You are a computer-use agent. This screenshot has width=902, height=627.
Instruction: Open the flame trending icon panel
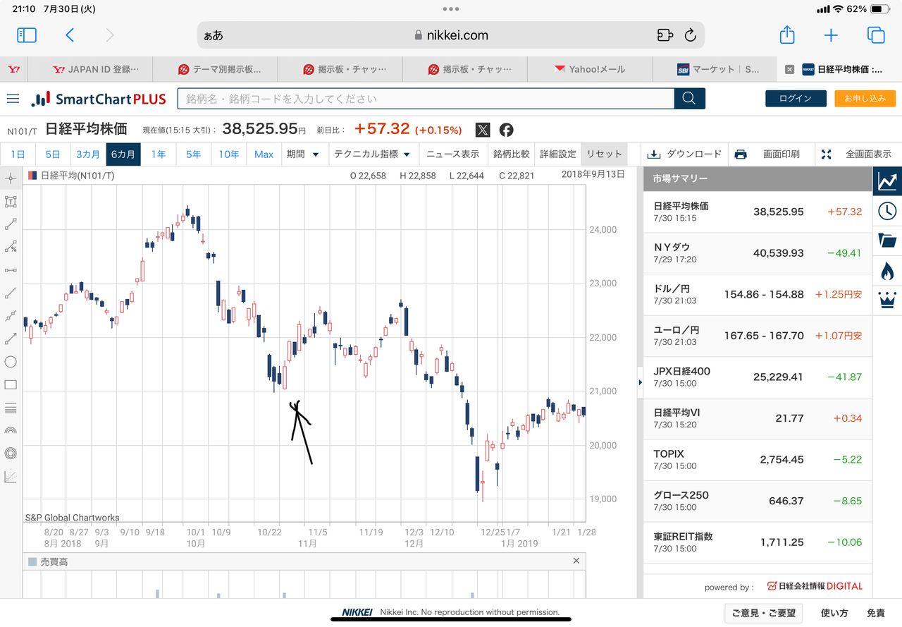pyautogui.click(x=887, y=271)
